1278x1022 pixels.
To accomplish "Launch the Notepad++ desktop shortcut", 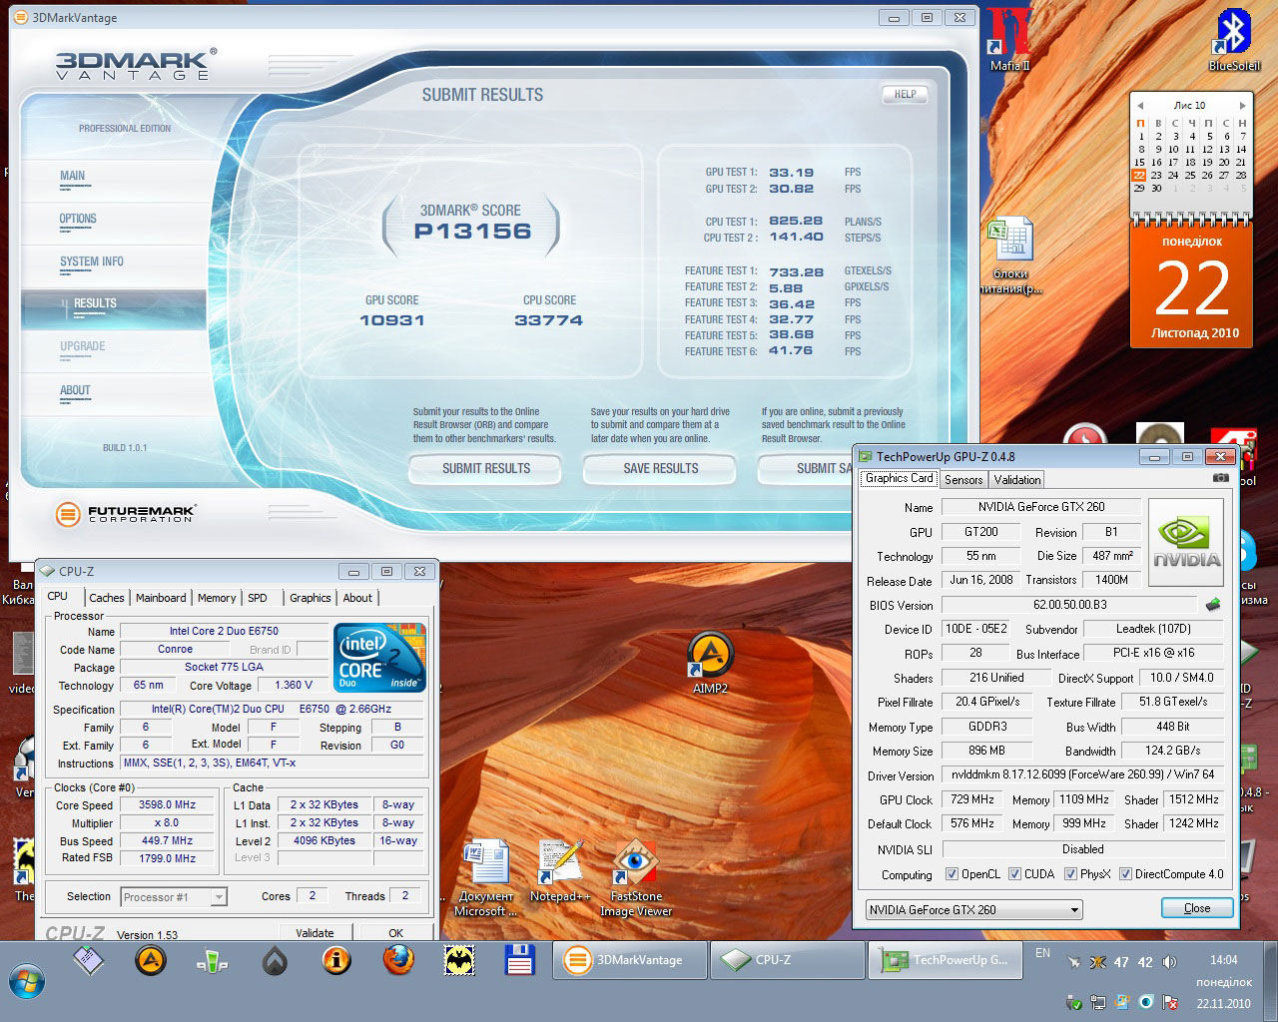I will [560, 871].
